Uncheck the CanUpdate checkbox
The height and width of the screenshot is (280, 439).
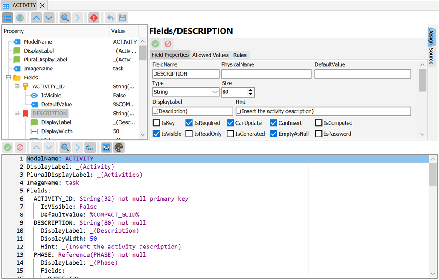point(230,123)
